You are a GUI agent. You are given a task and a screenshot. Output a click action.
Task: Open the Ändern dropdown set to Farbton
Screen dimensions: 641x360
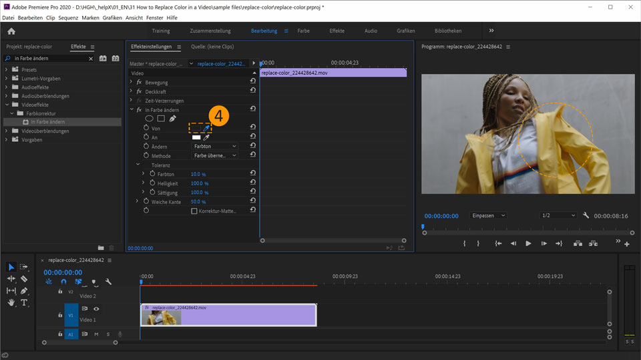[214, 146]
